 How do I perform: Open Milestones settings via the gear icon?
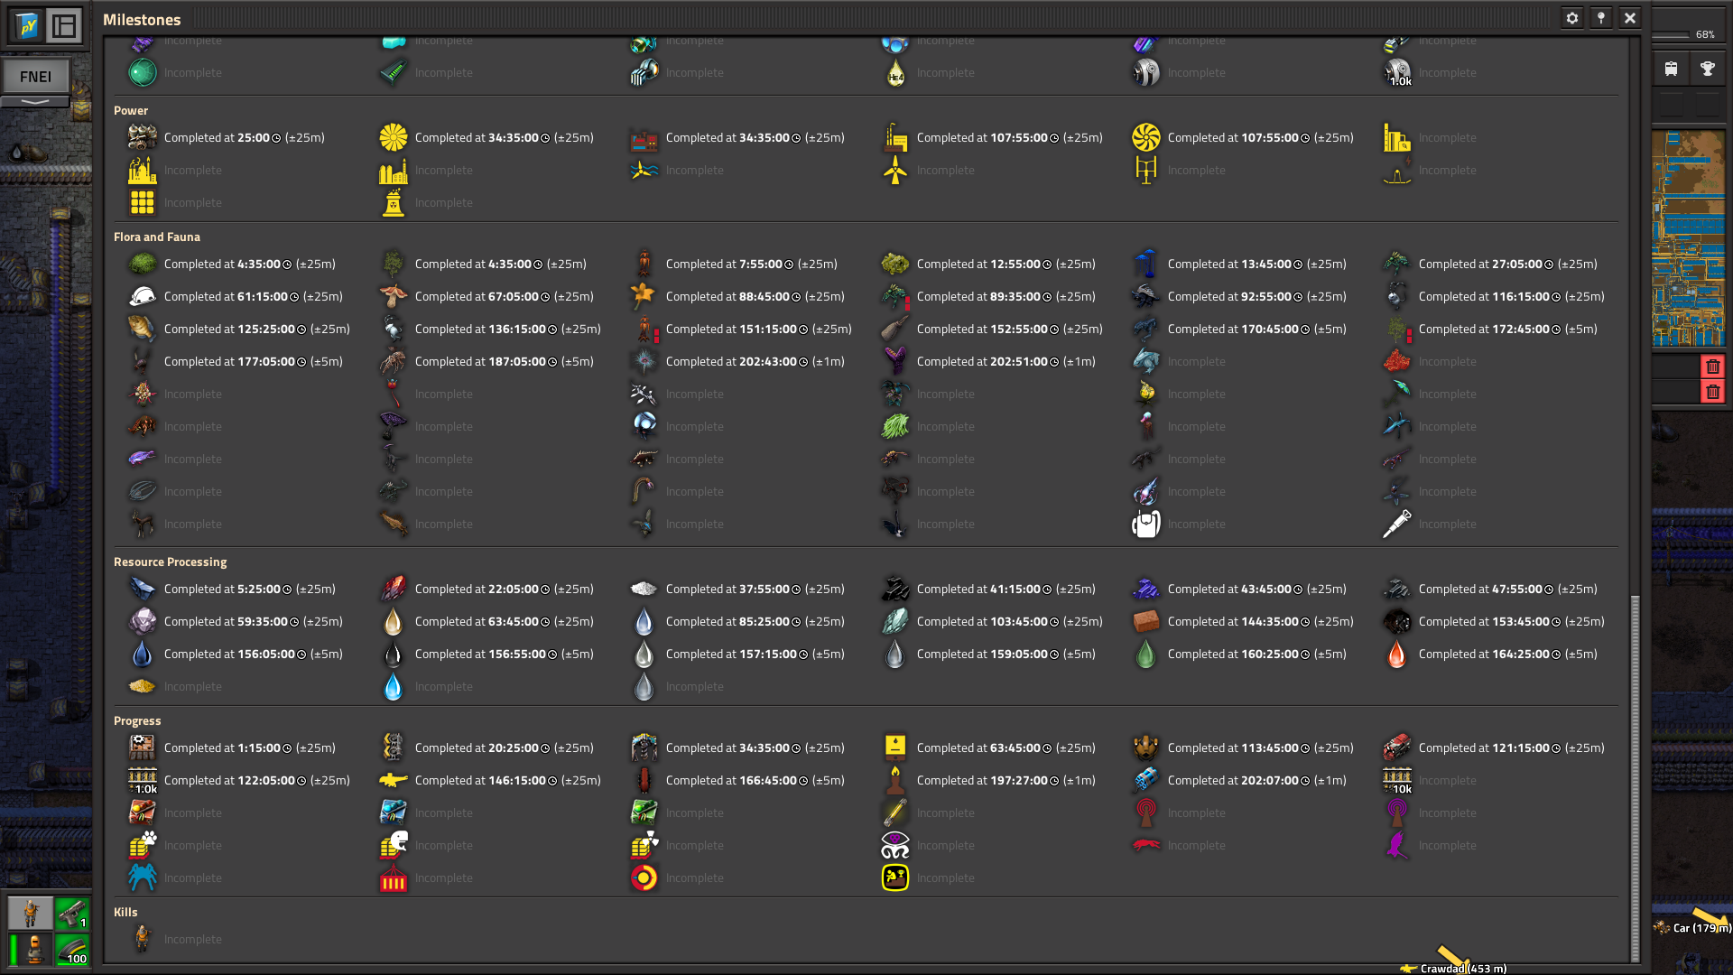1572,18
